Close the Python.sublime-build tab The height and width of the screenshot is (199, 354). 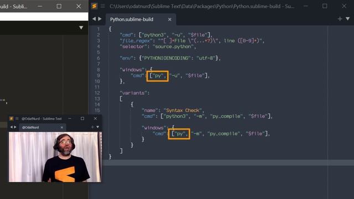(x=170, y=19)
